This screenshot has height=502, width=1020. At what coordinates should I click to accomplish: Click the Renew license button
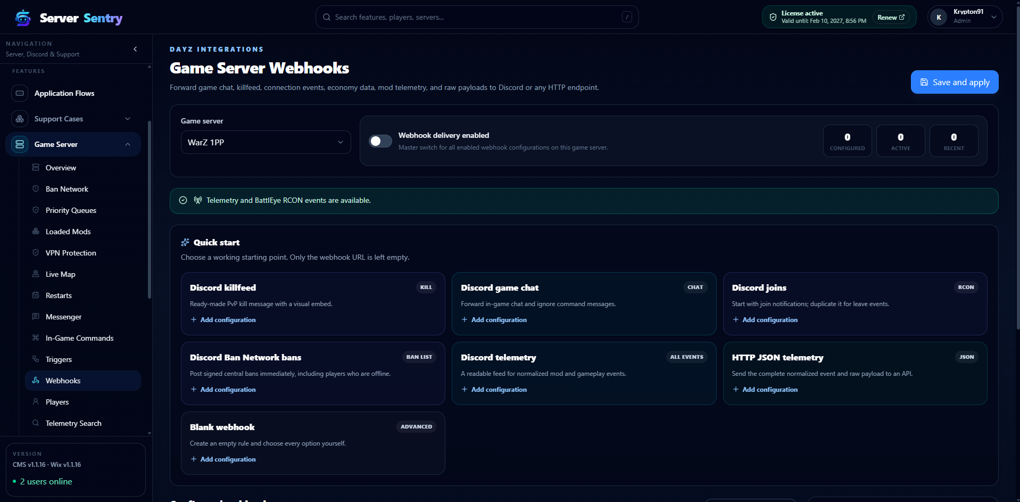pyautogui.click(x=891, y=18)
